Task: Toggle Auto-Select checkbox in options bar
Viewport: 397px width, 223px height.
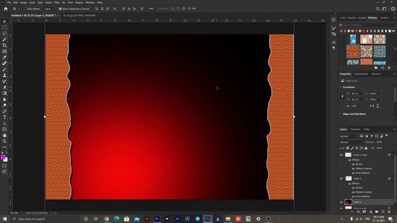Action: click(x=25, y=9)
